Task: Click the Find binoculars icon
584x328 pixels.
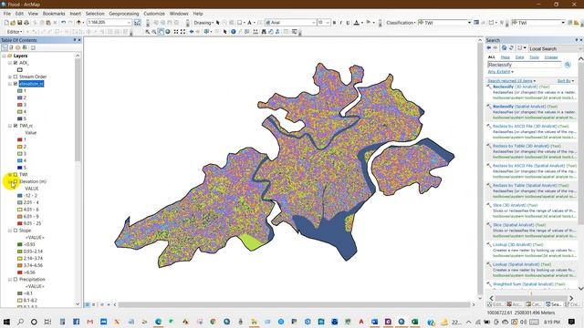Action: coord(264,32)
